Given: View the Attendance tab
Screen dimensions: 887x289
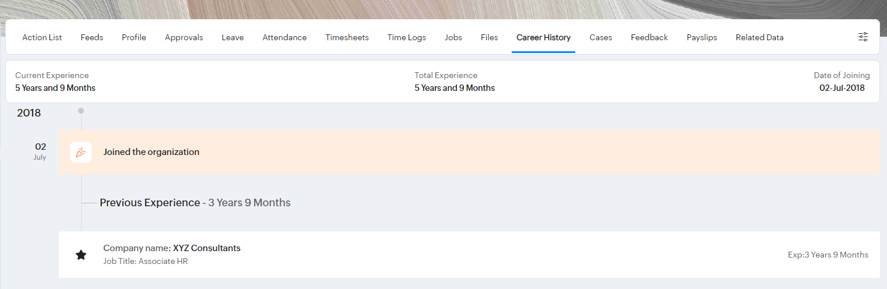Looking at the screenshot, I should [x=284, y=37].
